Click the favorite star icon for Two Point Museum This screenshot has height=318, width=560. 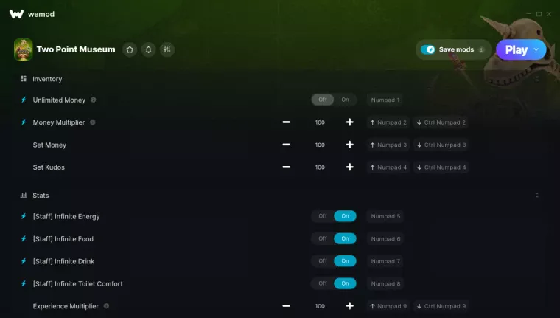(130, 49)
